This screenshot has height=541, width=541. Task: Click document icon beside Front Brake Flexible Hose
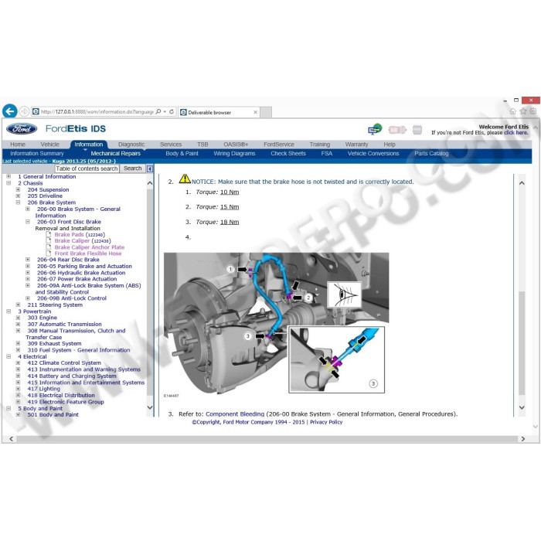coord(49,253)
